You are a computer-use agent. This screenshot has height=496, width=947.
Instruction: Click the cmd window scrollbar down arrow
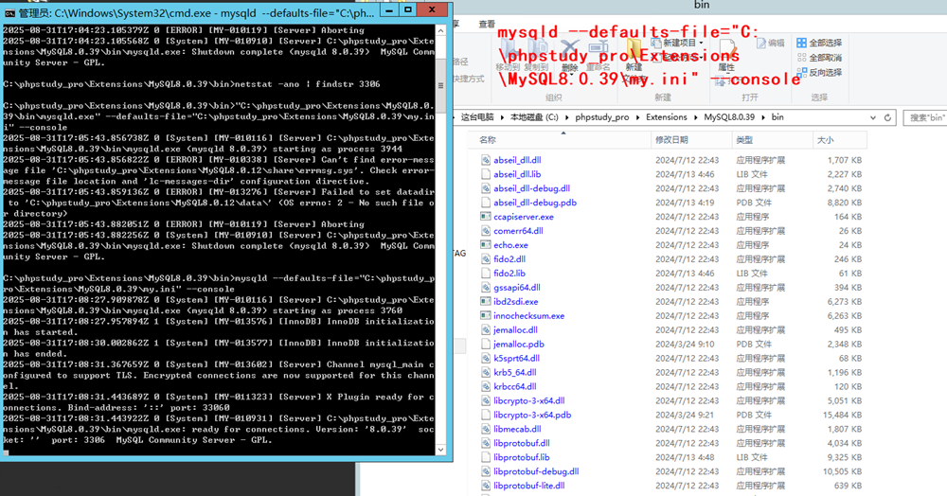coord(441,451)
